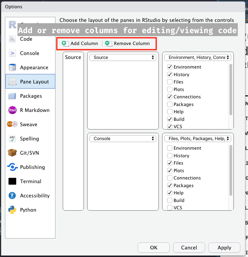Switch to the Console options section

pyautogui.click(x=30, y=53)
